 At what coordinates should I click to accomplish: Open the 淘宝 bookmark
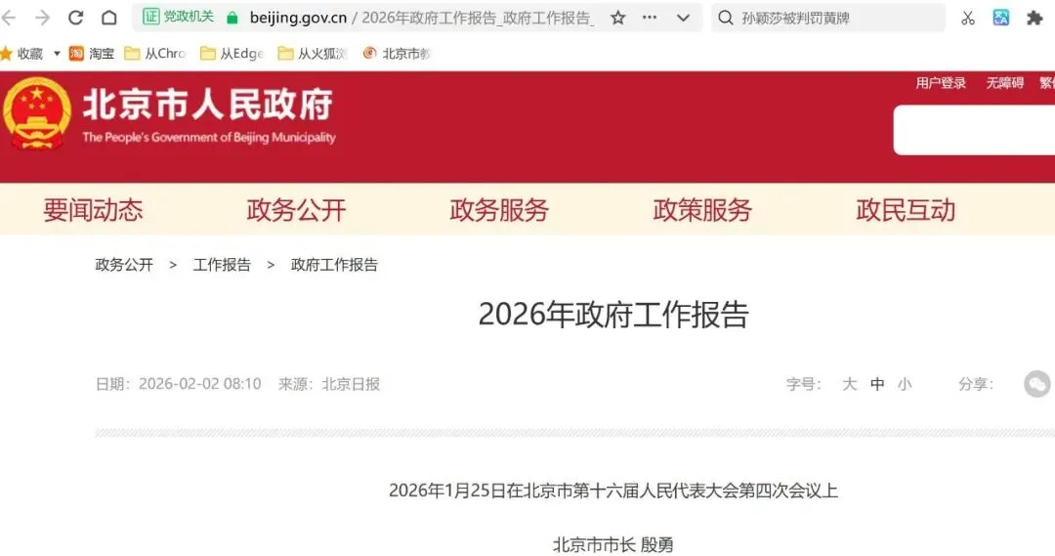[92, 53]
